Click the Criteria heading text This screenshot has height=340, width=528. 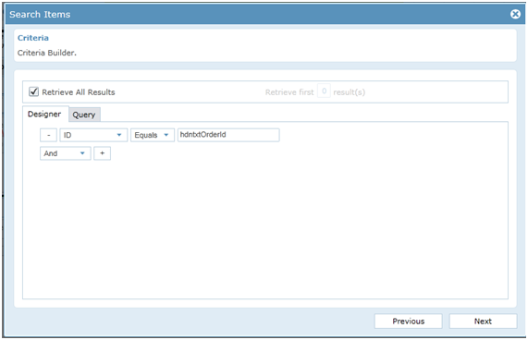[33, 38]
